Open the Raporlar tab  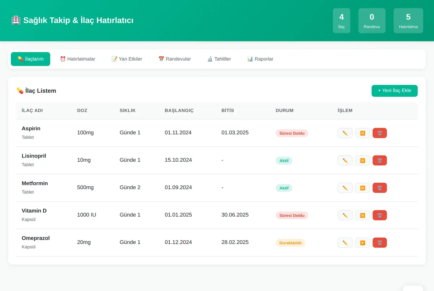pyautogui.click(x=260, y=59)
